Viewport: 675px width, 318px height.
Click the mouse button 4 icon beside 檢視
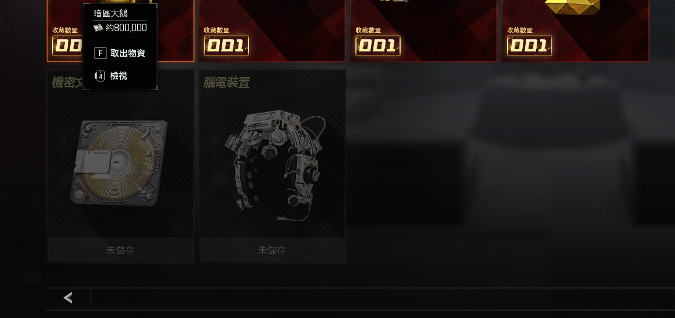(x=100, y=76)
